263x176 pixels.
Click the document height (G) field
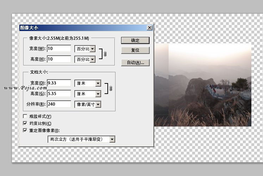(59, 94)
